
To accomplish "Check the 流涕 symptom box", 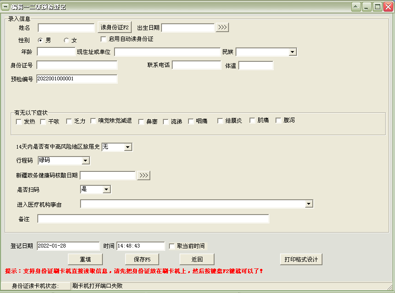I will point(166,122).
